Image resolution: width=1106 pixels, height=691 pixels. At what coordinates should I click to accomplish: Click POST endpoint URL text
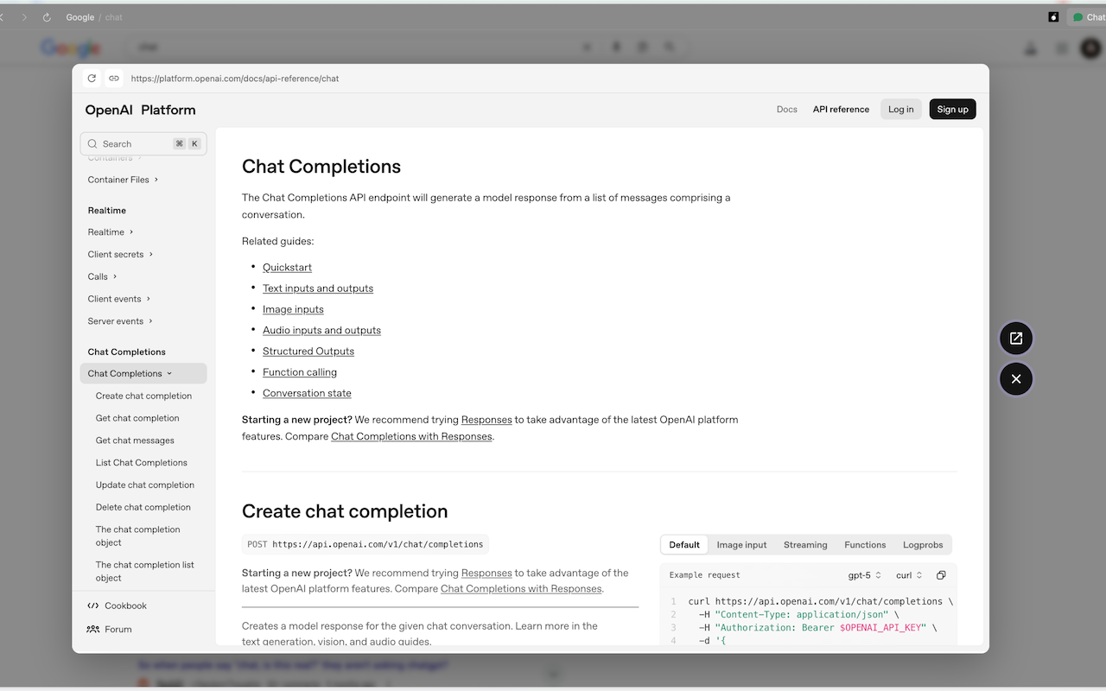click(x=378, y=544)
